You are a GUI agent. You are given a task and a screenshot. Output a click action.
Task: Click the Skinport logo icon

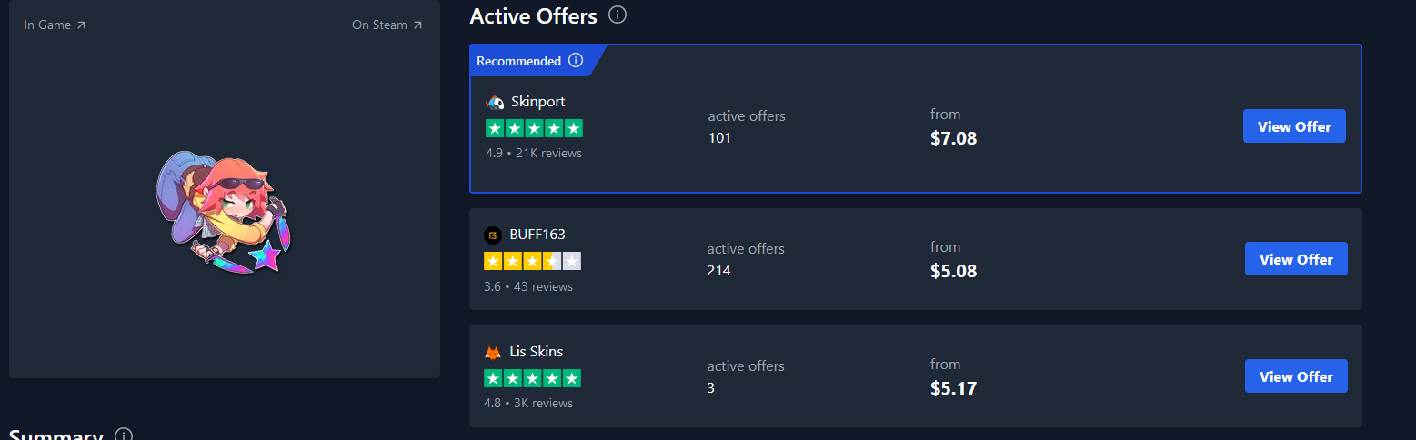(x=495, y=102)
